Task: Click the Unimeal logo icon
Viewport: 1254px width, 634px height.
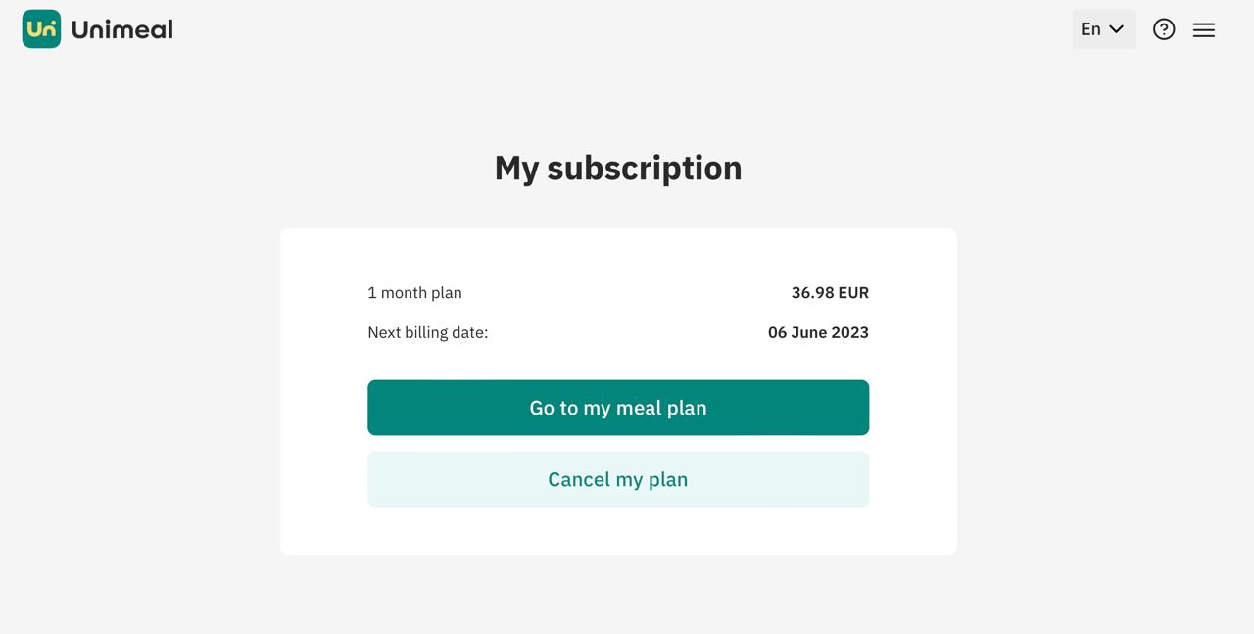Action: pyautogui.click(x=40, y=28)
